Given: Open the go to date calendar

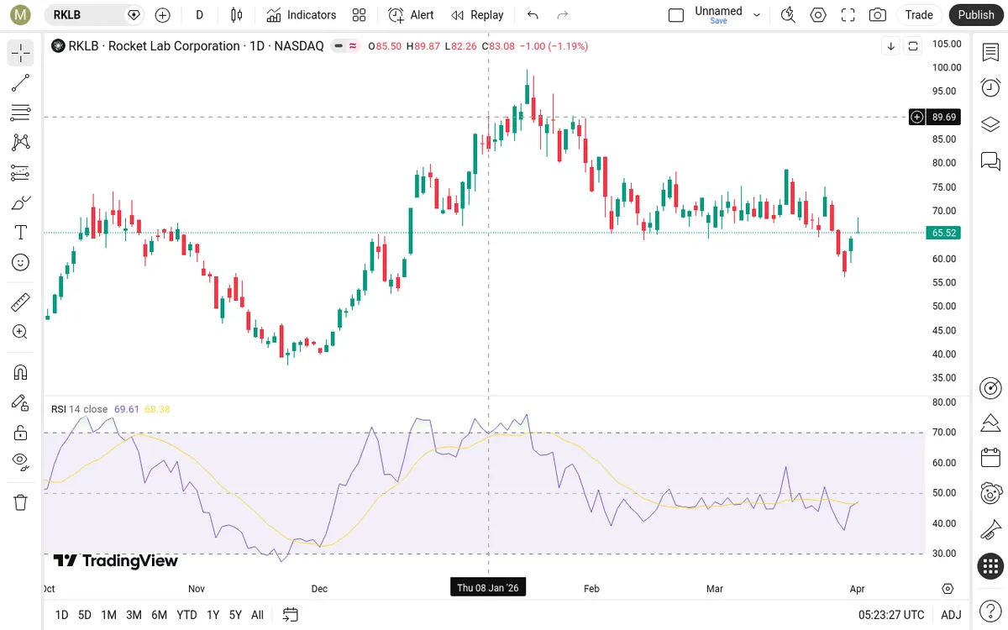Looking at the screenshot, I should click(290, 615).
